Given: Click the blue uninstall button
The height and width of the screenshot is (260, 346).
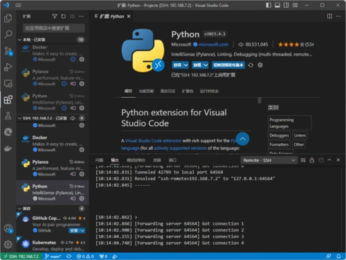Looking at the screenshot, I should click(197, 65).
